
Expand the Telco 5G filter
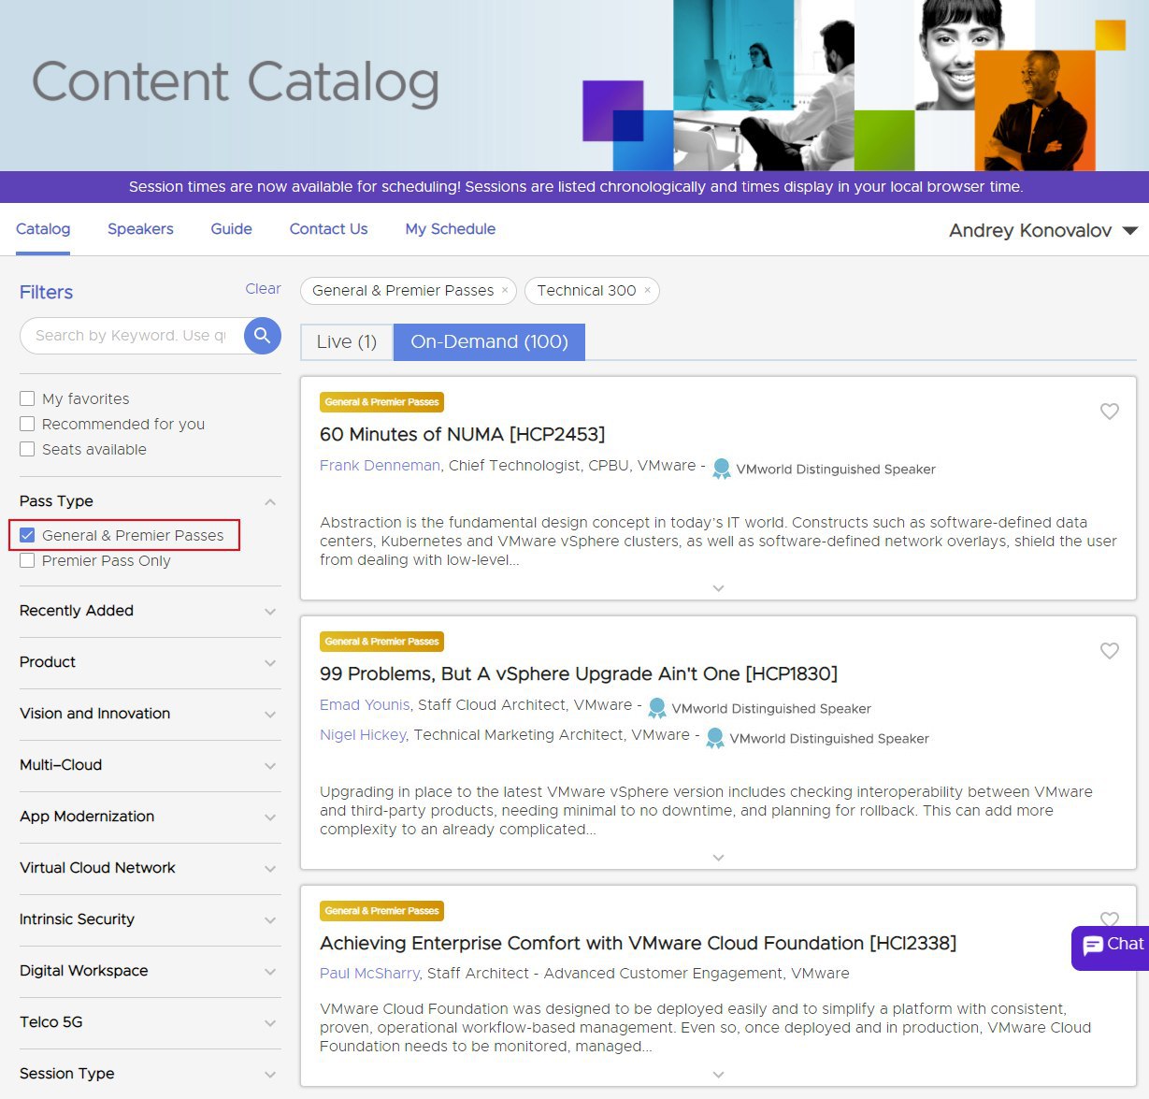point(270,1023)
